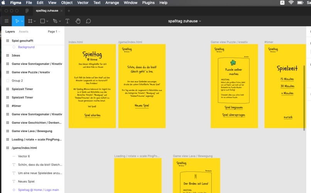
Task: Select the Pen tool
Action: (x=55, y=21)
